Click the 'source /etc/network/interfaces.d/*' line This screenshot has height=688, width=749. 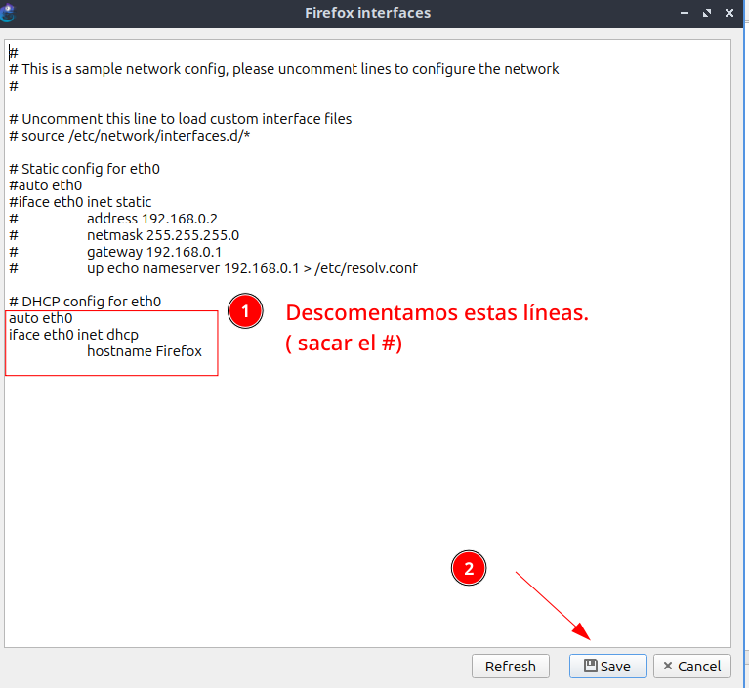tap(136, 136)
